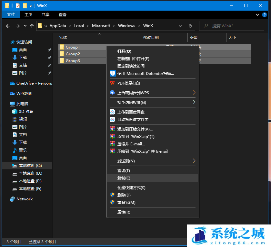The width and height of the screenshot is (271, 247).
Task: Expand the 上传或同步到WPS submenu arrow
Action: coord(194,93)
